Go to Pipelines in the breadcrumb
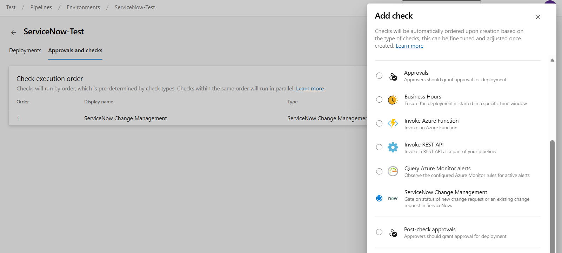 [41, 7]
